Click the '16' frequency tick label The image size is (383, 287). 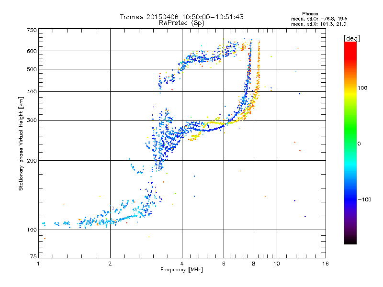(x=326, y=264)
